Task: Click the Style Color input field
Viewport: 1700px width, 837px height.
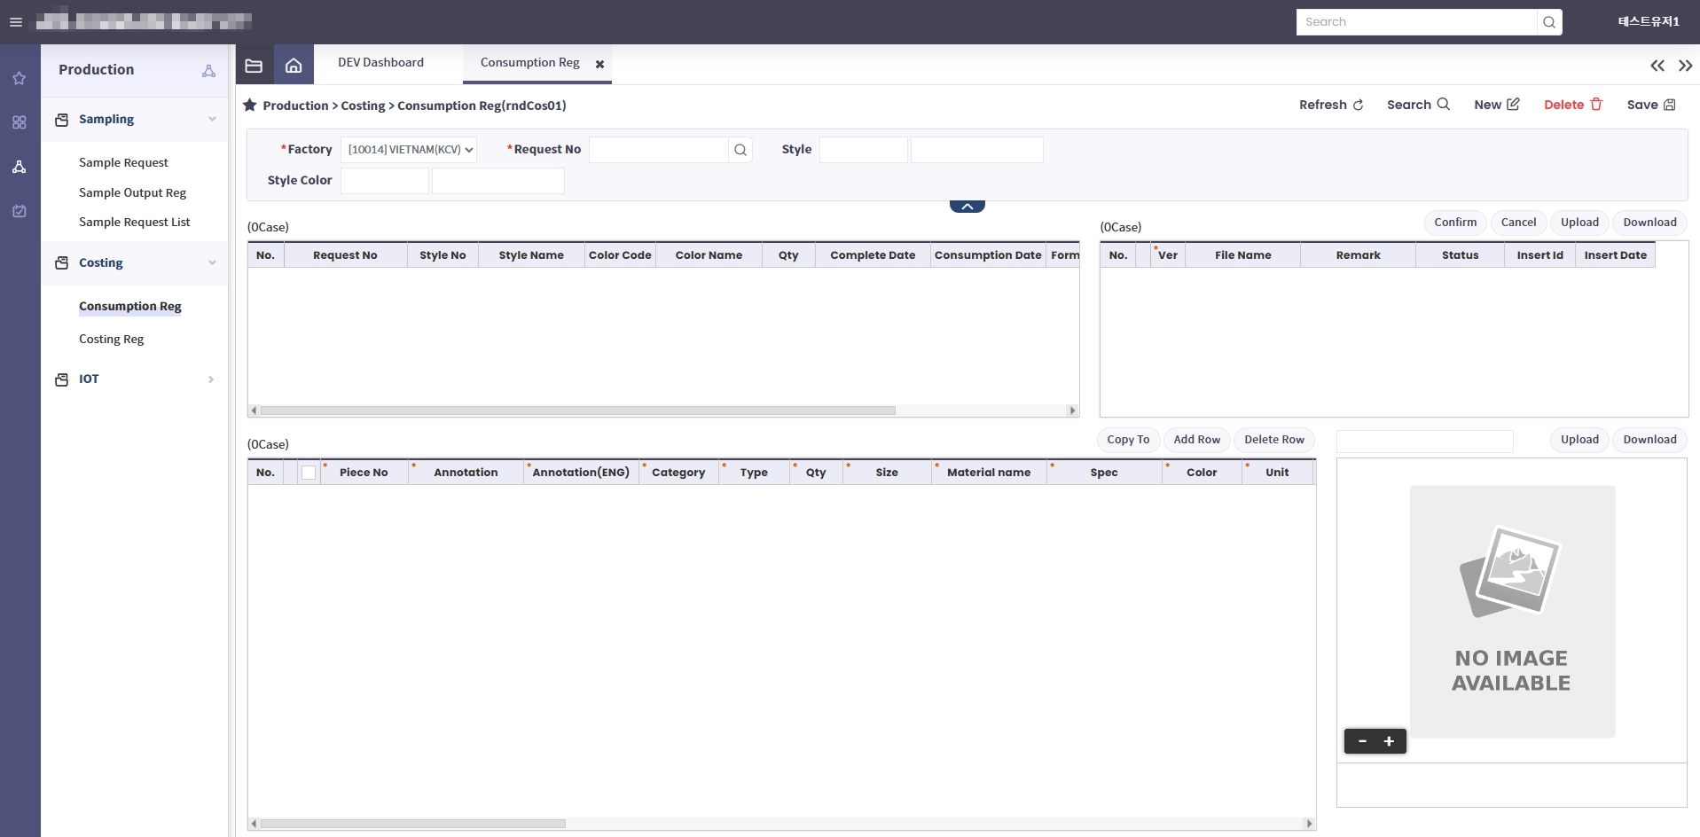Action: [385, 181]
